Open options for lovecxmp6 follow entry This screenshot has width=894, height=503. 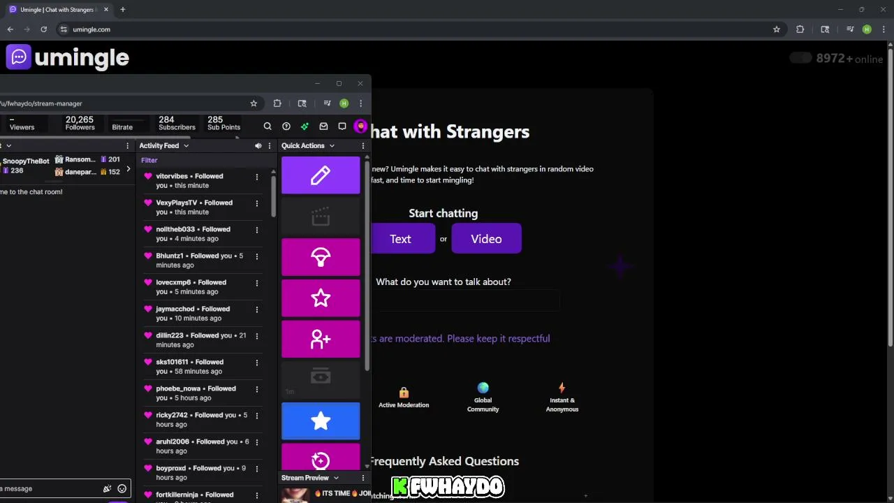tap(257, 283)
